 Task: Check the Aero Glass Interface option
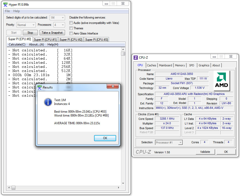tap(71, 33)
